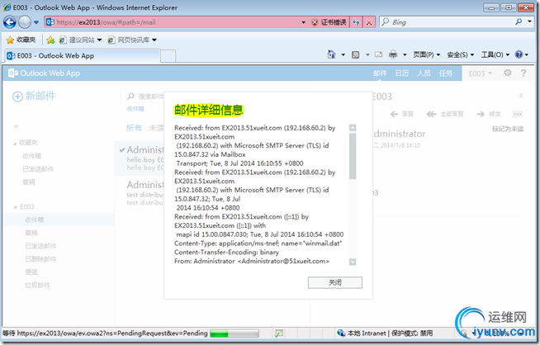Open the test distribution message from Administrator

coord(141,193)
